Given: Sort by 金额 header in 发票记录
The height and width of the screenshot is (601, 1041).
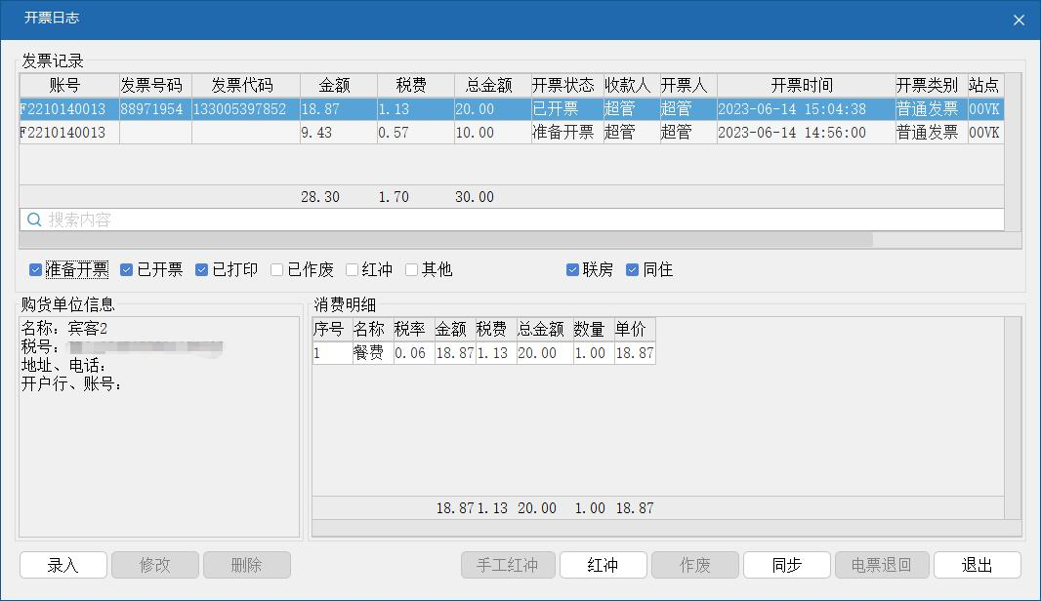Looking at the screenshot, I should (339, 86).
